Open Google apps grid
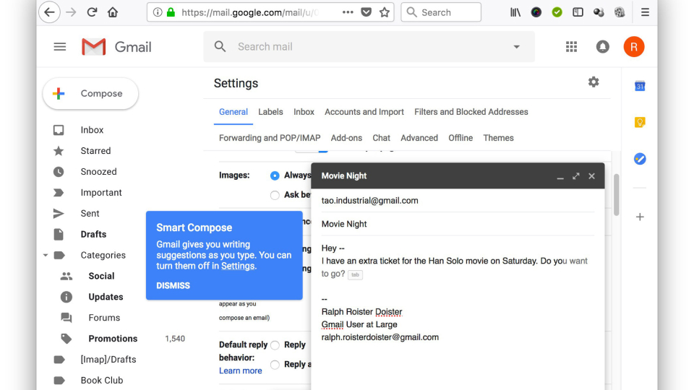 click(x=571, y=46)
